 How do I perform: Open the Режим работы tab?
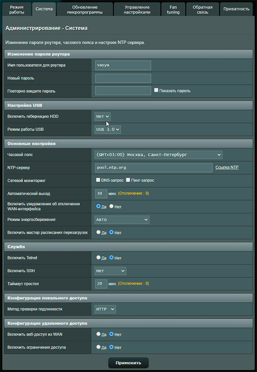click(x=17, y=10)
